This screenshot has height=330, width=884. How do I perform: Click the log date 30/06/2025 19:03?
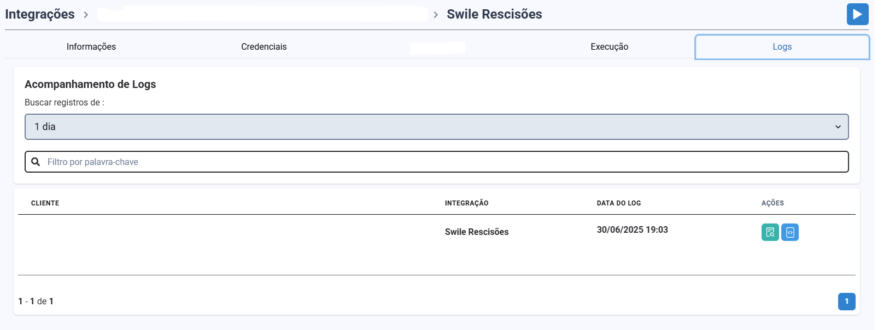click(x=632, y=230)
